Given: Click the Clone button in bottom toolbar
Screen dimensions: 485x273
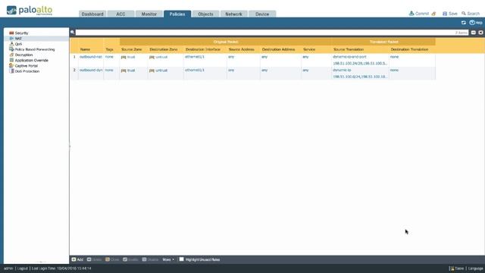Looking at the screenshot, I should tap(112, 259).
